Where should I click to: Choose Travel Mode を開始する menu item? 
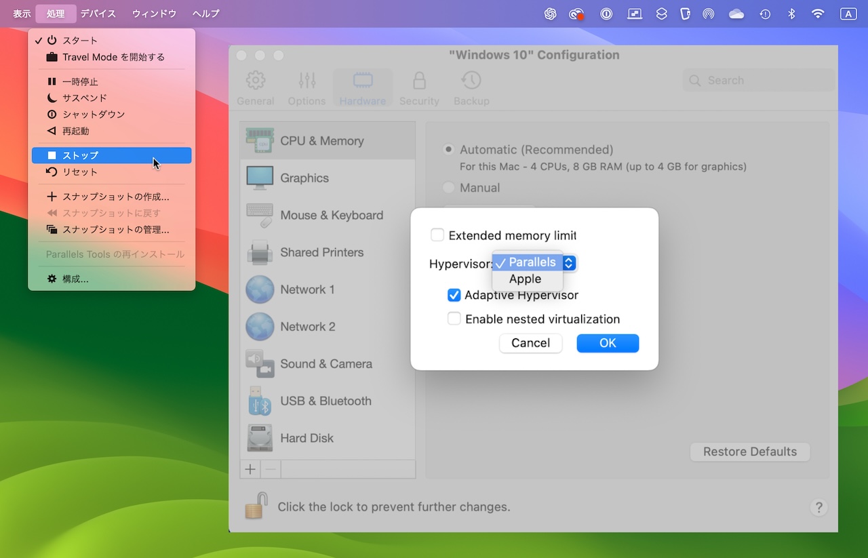pyautogui.click(x=112, y=57)
